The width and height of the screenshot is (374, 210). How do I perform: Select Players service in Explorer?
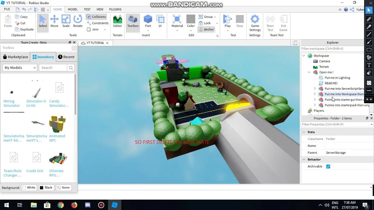(x=318, y=111)
